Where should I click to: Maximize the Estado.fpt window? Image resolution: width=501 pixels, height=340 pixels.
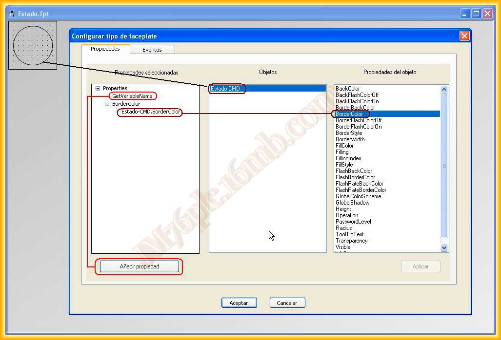(476, 14)
